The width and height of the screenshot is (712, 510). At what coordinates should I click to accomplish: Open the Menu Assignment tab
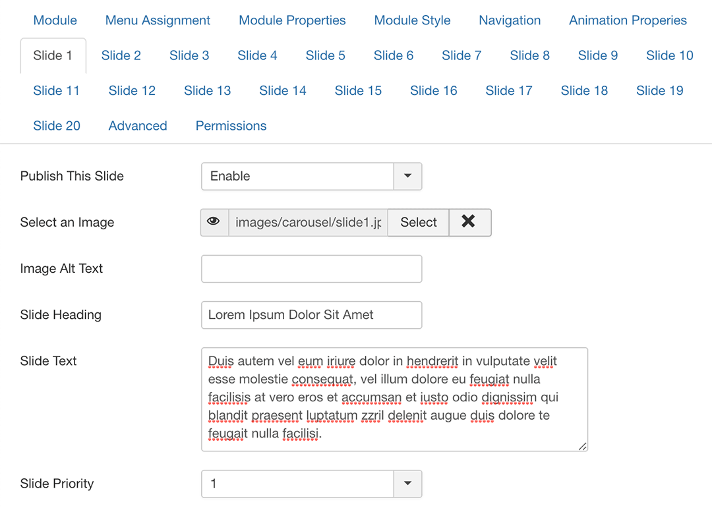coord(158,20)
